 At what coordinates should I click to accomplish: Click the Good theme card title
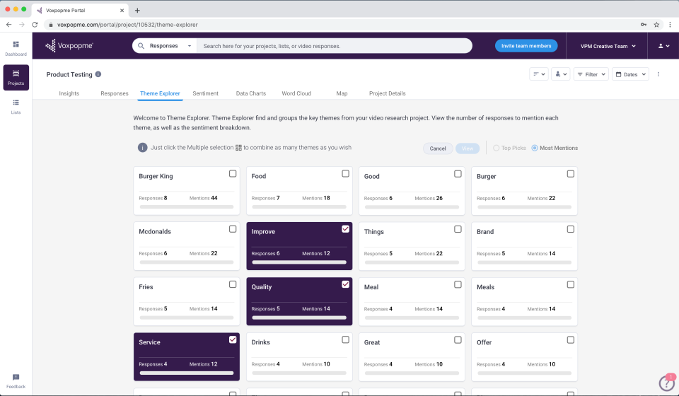[371, 176]
